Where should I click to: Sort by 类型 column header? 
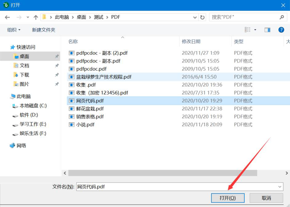click(x=239, y=41)
